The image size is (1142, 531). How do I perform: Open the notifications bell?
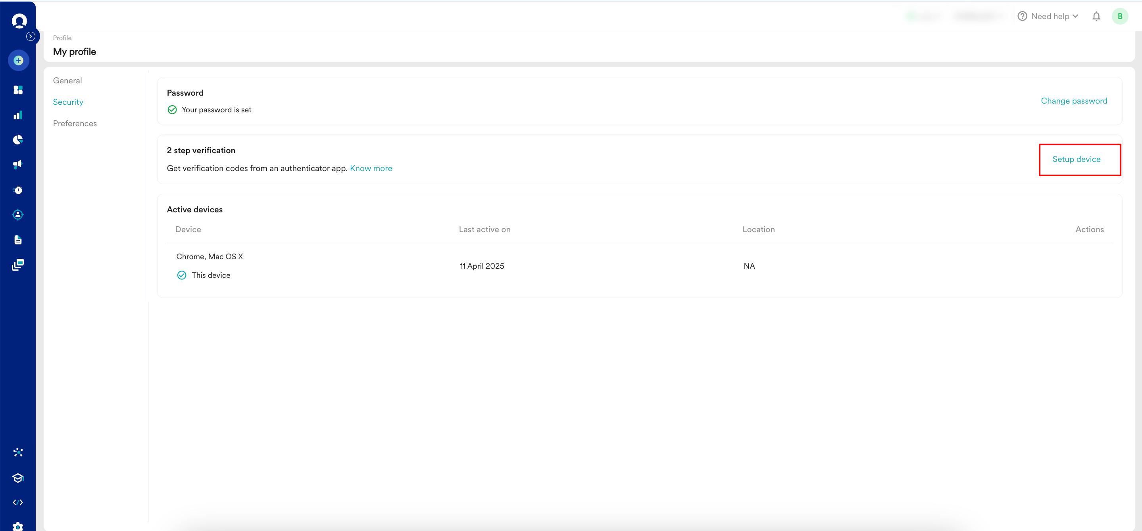click(x=1096, y=16)
